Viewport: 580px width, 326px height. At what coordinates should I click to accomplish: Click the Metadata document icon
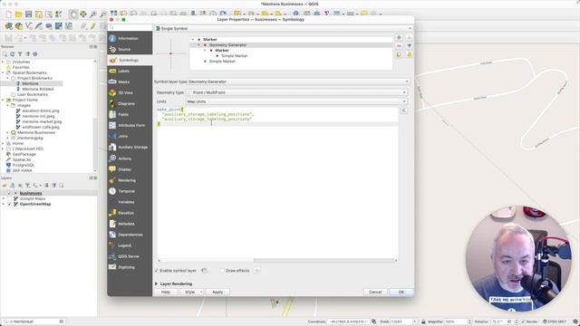(112, 224)
